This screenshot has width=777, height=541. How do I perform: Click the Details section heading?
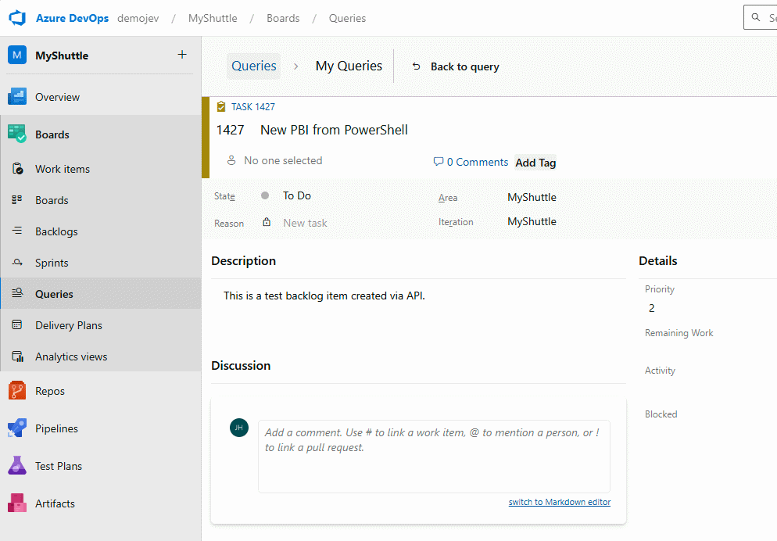(657, 260)
